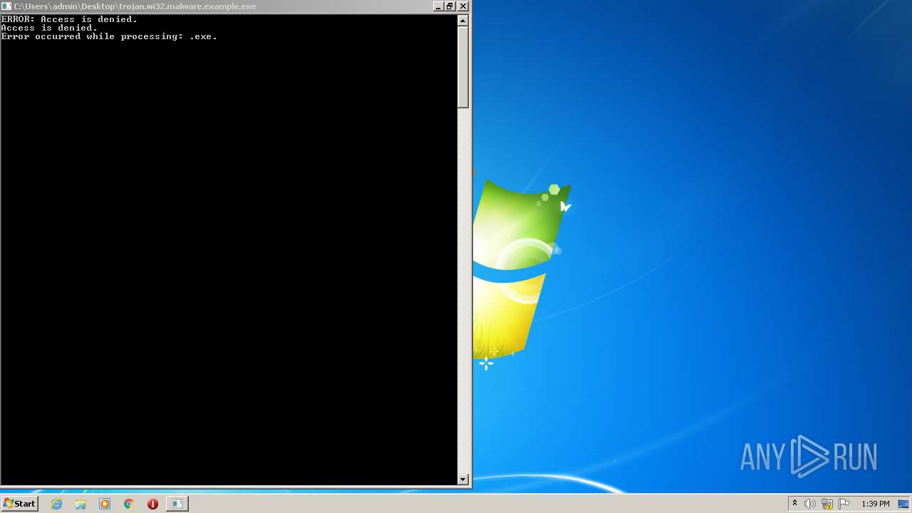Select the running console app taskbar button

point(177,504)
